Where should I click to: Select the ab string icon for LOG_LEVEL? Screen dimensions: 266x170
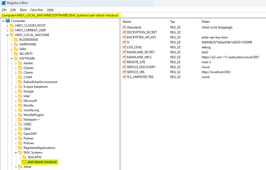tap(124, 47)
